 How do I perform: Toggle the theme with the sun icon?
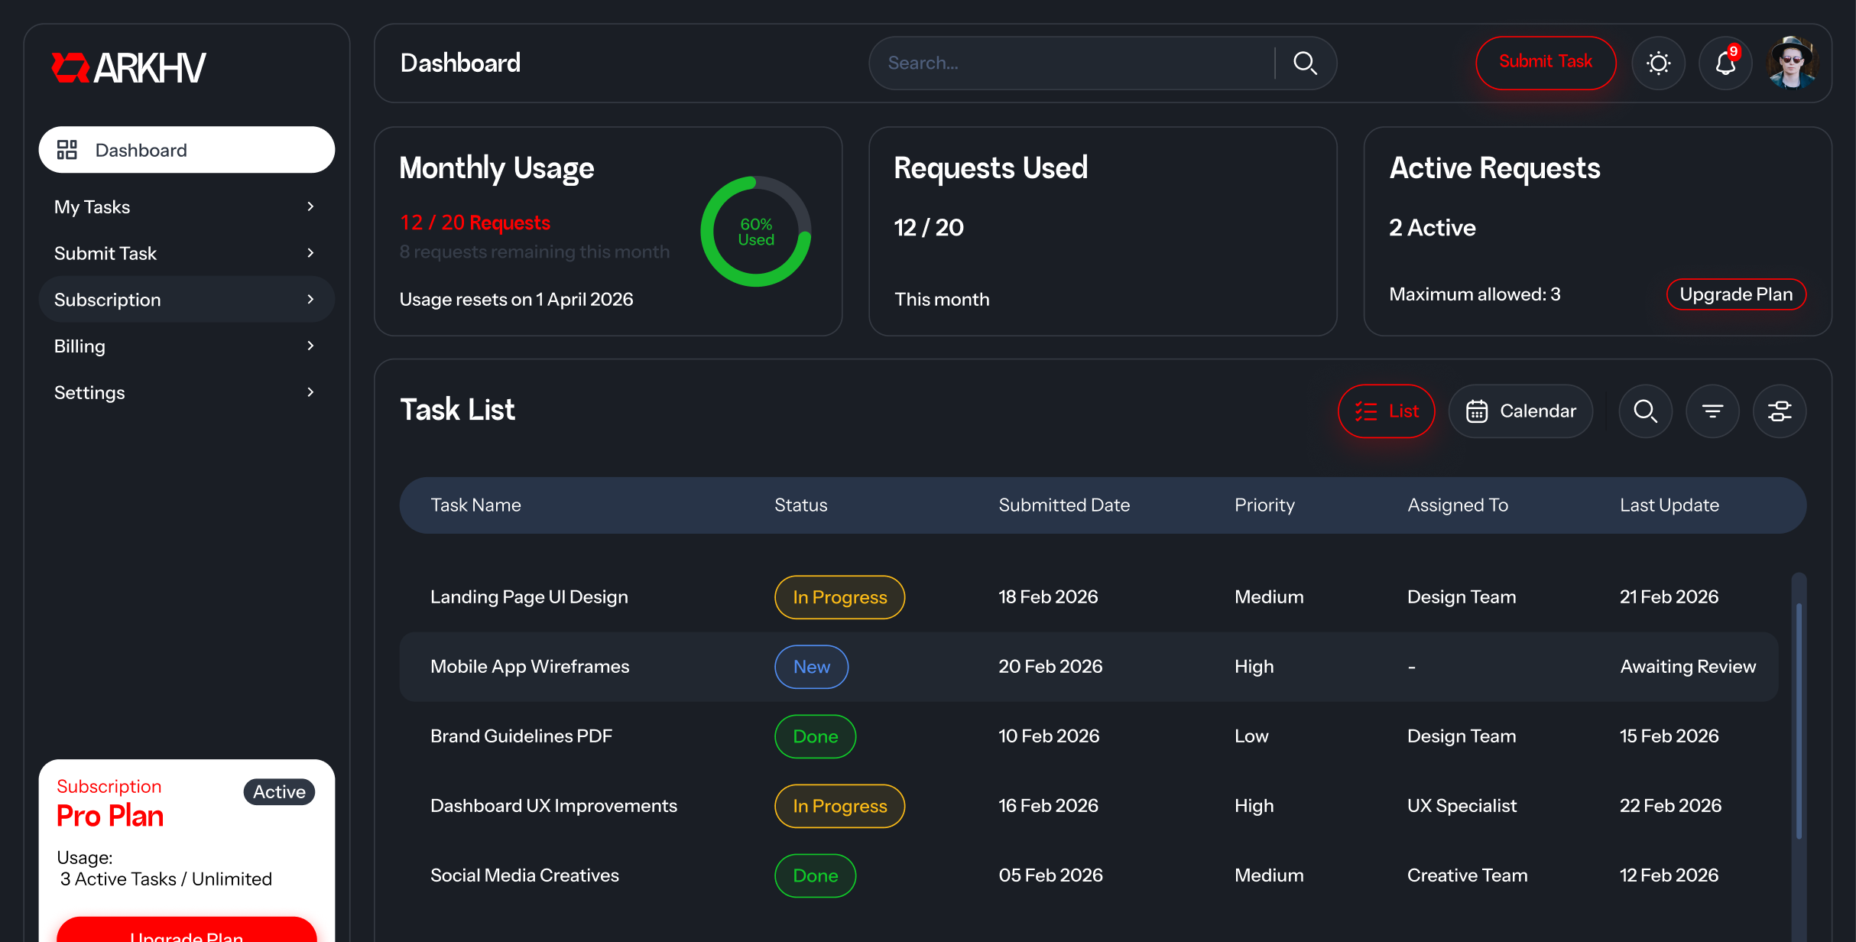[x=1659, y=63]
